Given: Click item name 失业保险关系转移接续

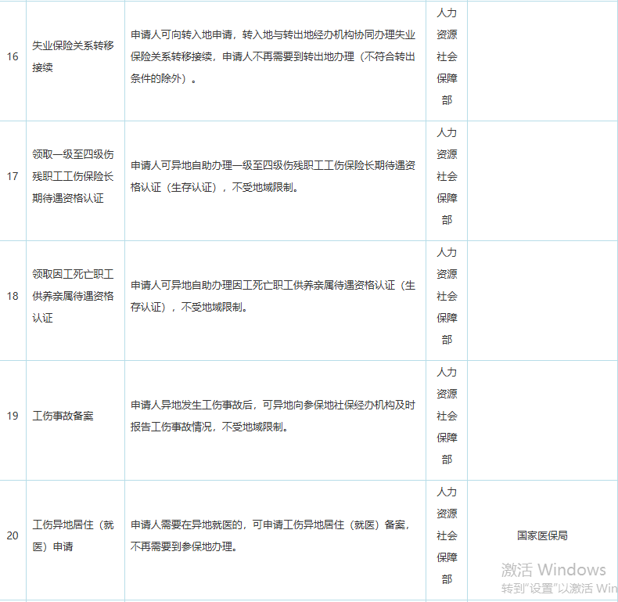Looking at the screenshot, I should [x=73, y=56].
